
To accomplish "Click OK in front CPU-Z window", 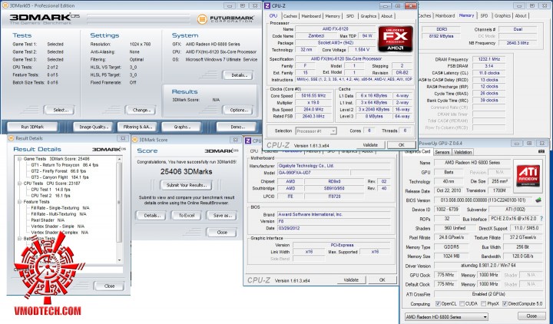I will [401, 145].
